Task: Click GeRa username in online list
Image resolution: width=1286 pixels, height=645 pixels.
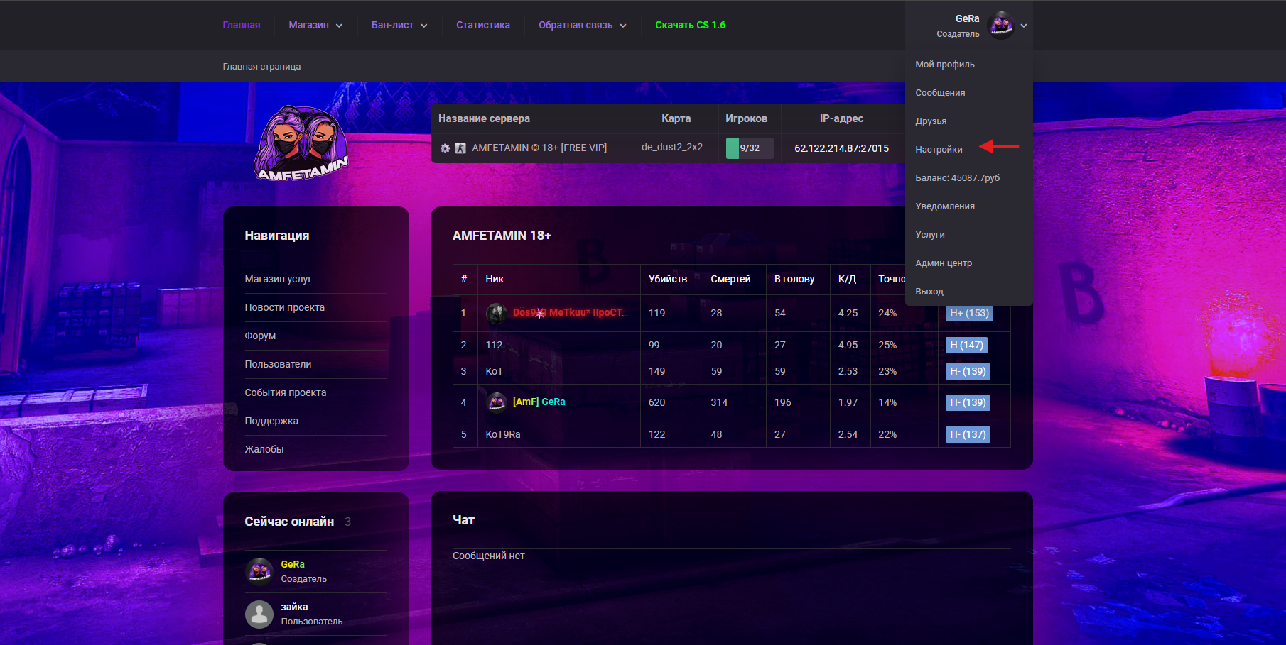Action: 293,565
